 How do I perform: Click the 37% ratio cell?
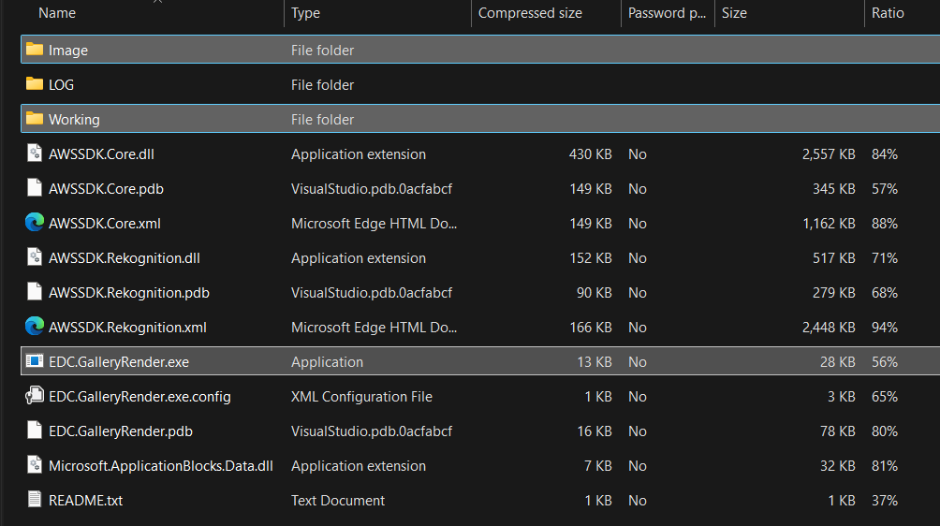(885, 501)
